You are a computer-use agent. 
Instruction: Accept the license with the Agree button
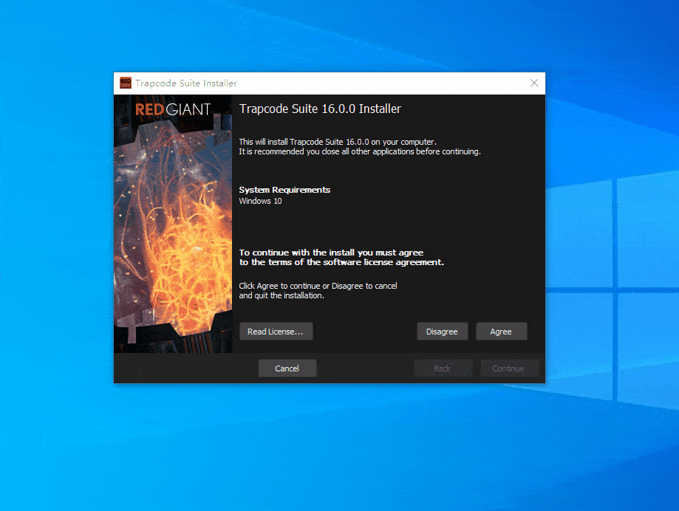(501, 332)
